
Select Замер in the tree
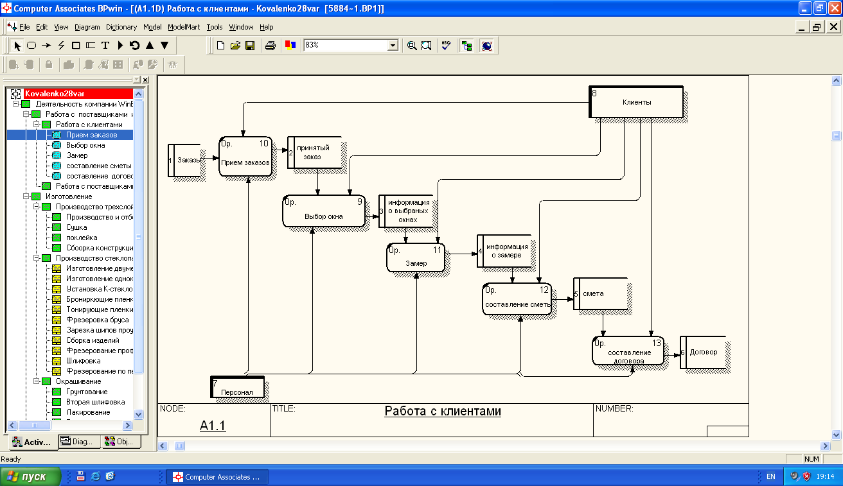76,155
